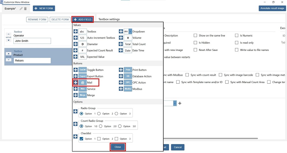The height and width of the screenshot is (153, 287).
Task: Toggle the Write value to file names checkbox
Action: (x=237, y=50)
